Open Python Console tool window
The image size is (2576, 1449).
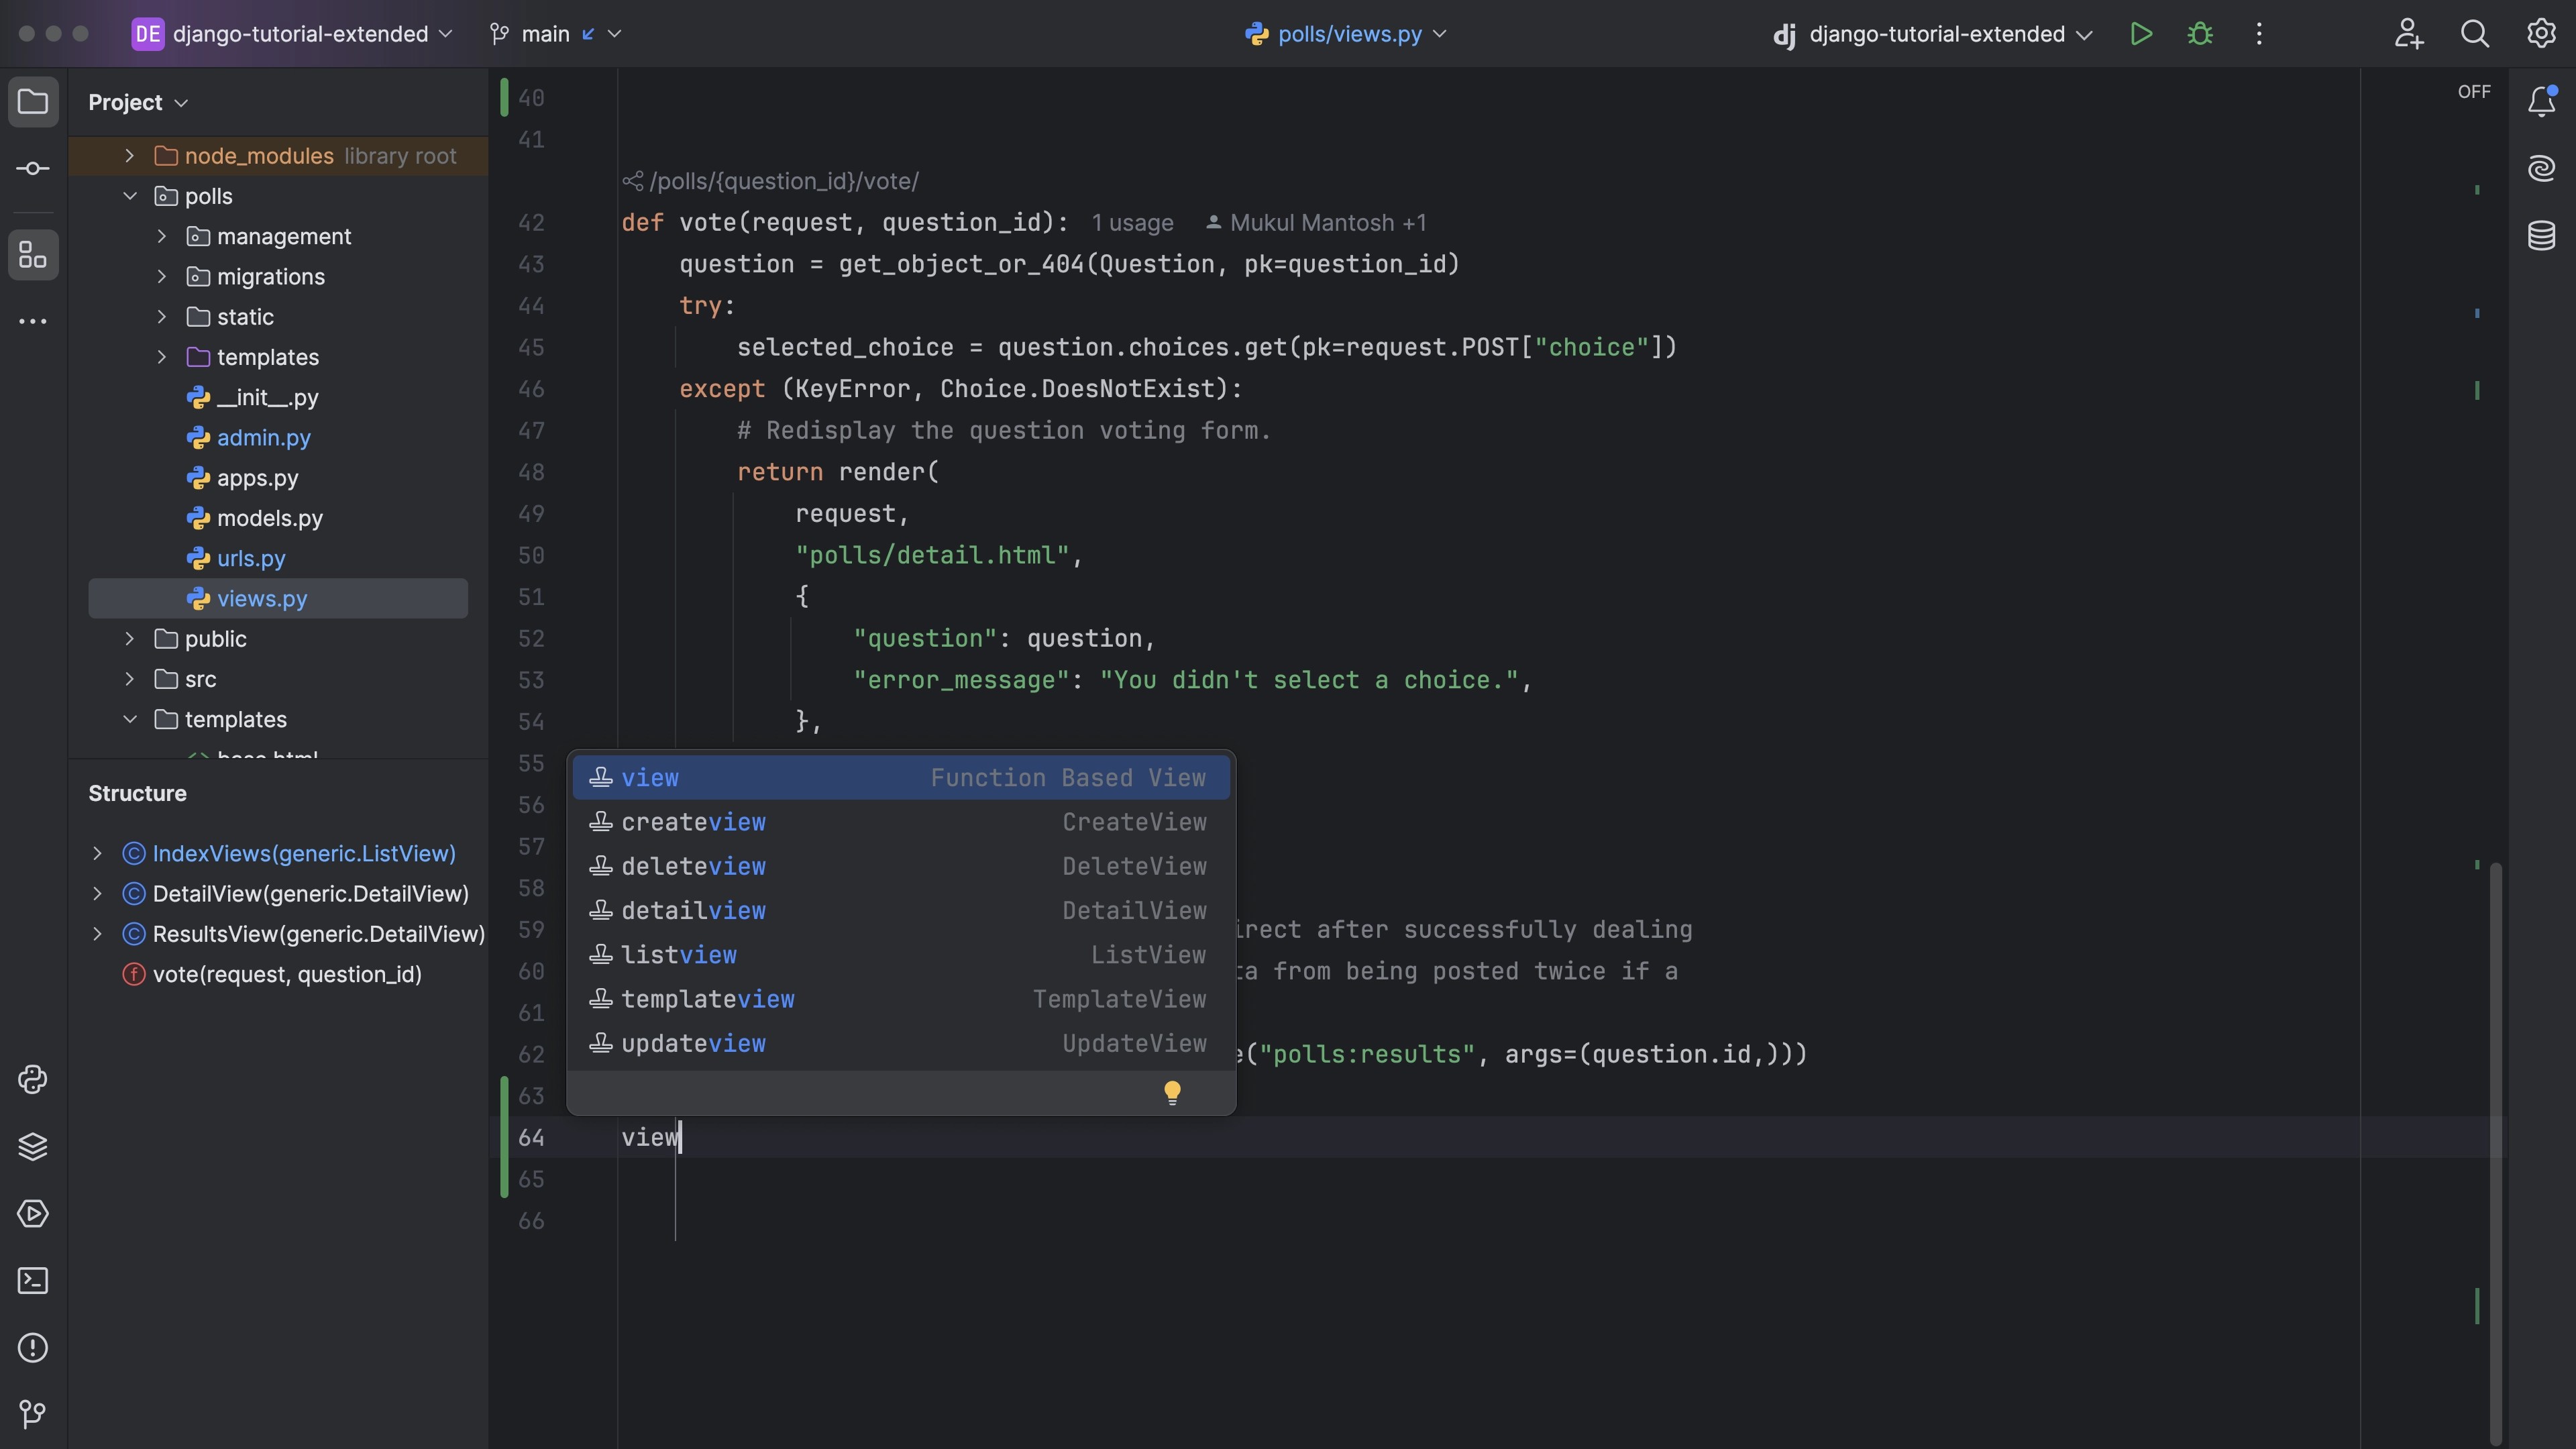coord(33,1079)
